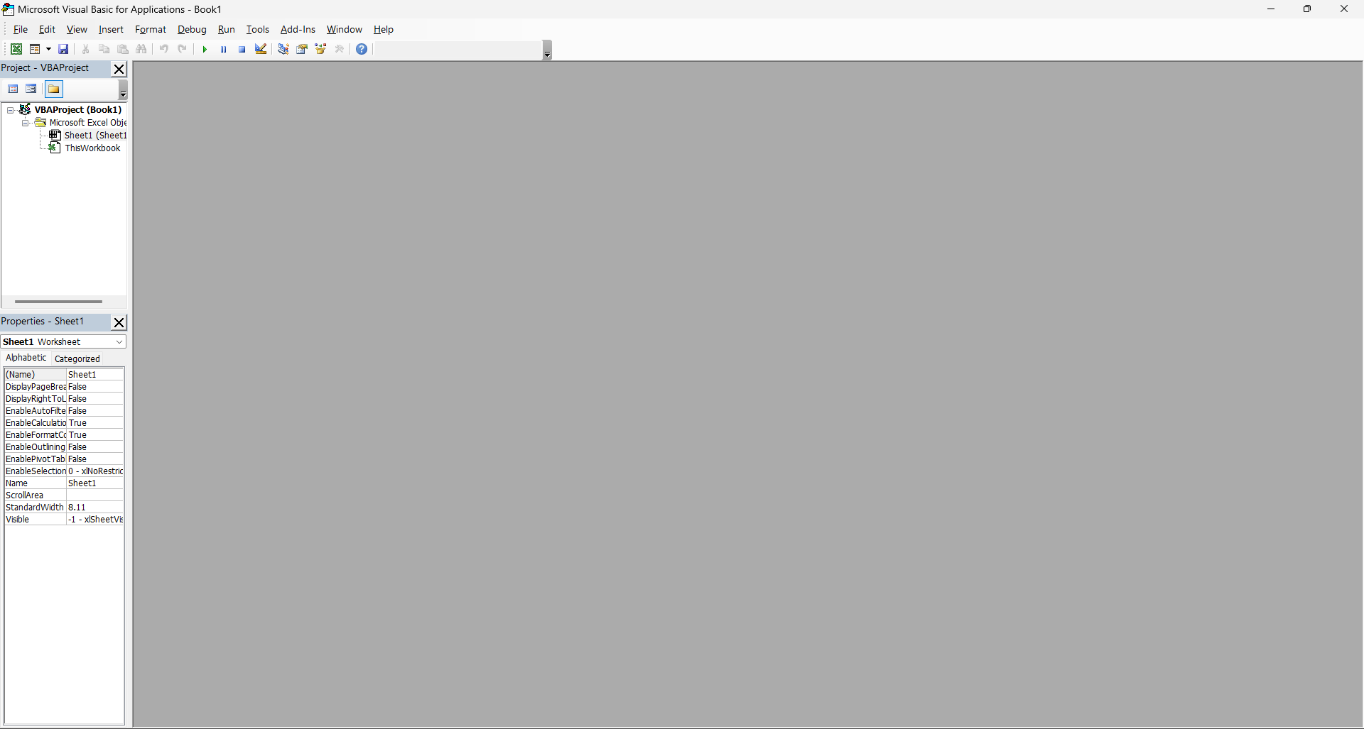
Task: Collapse the Microsoft Excel Objects folder
Action: pos(26,123)
